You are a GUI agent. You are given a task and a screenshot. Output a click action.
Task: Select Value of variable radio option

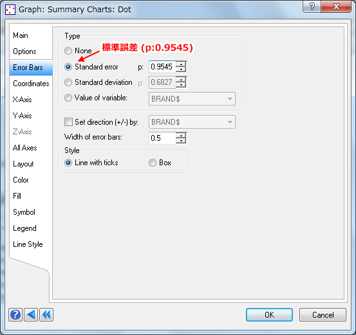(68, 98)
